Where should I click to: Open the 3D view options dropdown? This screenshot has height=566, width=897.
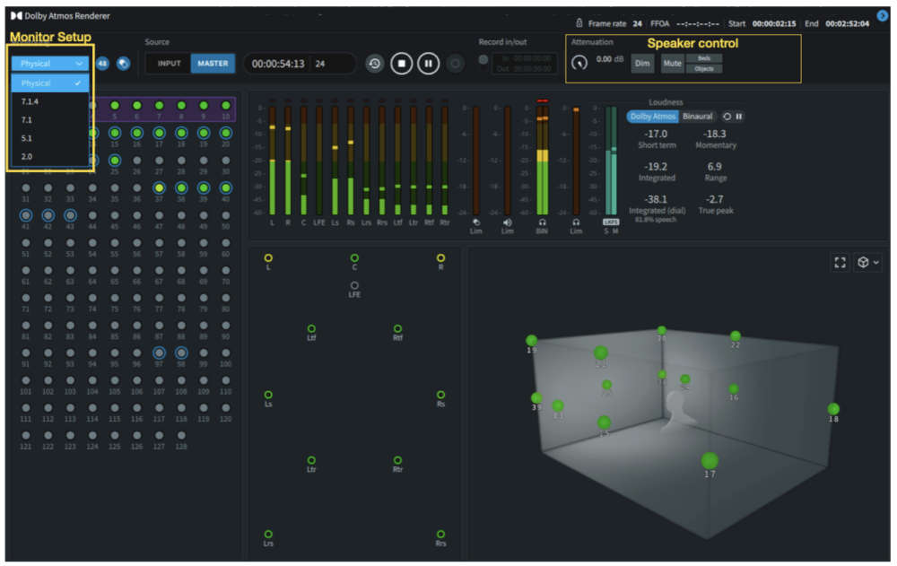pos(868,263)
